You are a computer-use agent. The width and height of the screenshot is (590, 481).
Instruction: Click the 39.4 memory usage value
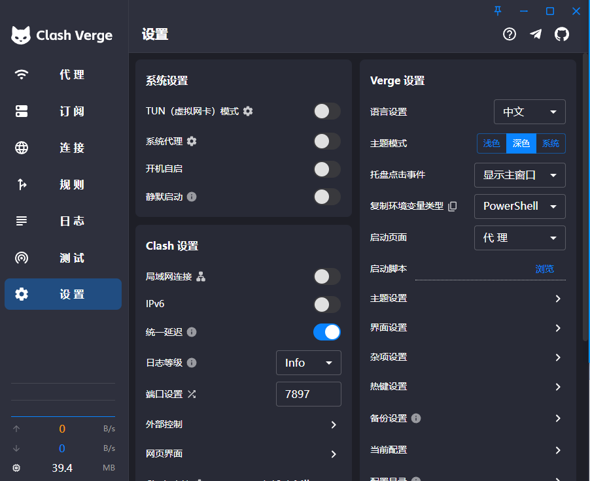click(62, 468)
